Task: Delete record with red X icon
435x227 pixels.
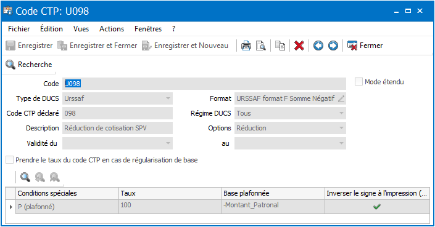Action: (299, 46)
